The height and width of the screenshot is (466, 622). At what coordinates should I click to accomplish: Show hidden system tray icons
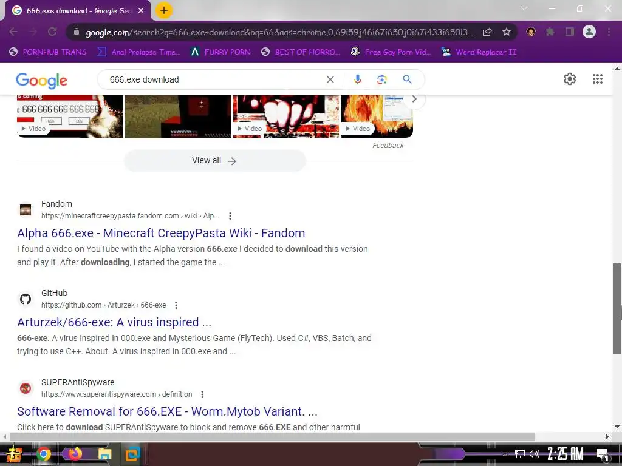click(505, 454)
